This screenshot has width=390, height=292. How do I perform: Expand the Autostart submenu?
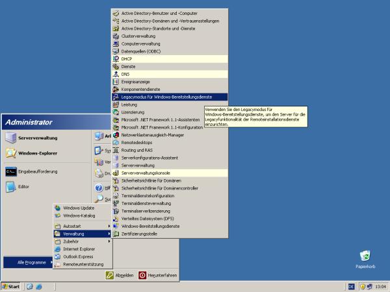pyautogui.click(x=83, y=226)
